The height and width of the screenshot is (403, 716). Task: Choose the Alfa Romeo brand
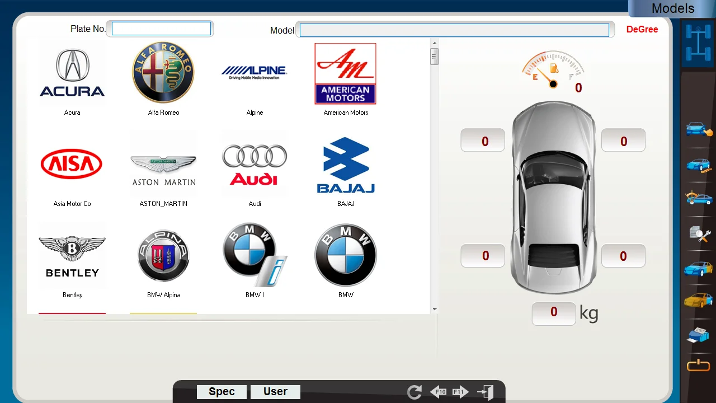coord(163,73)
